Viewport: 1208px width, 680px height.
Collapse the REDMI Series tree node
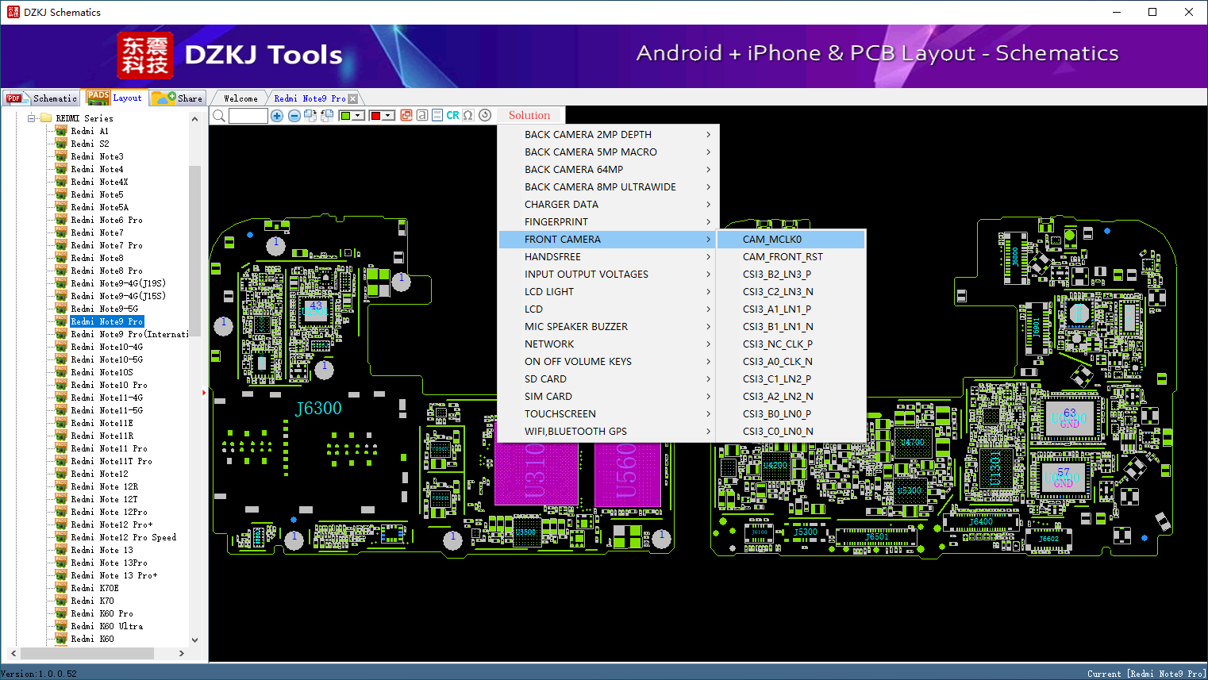click(32, 118)
